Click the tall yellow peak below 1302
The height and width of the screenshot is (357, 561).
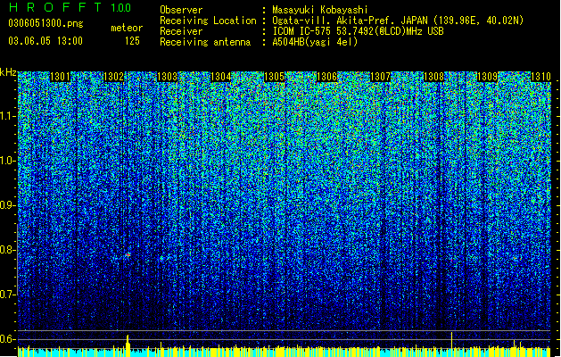click(x=128, y=345)
